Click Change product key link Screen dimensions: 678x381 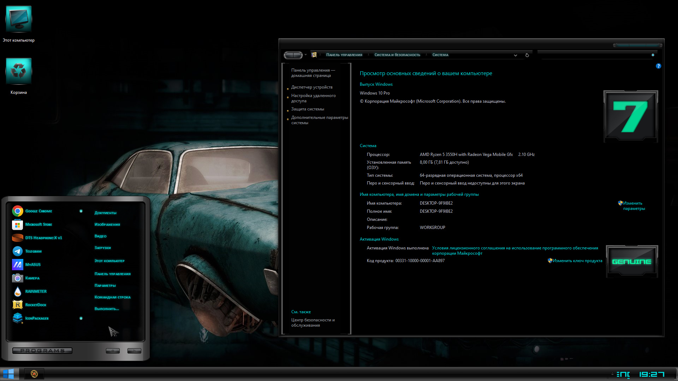tap(575, 261)
